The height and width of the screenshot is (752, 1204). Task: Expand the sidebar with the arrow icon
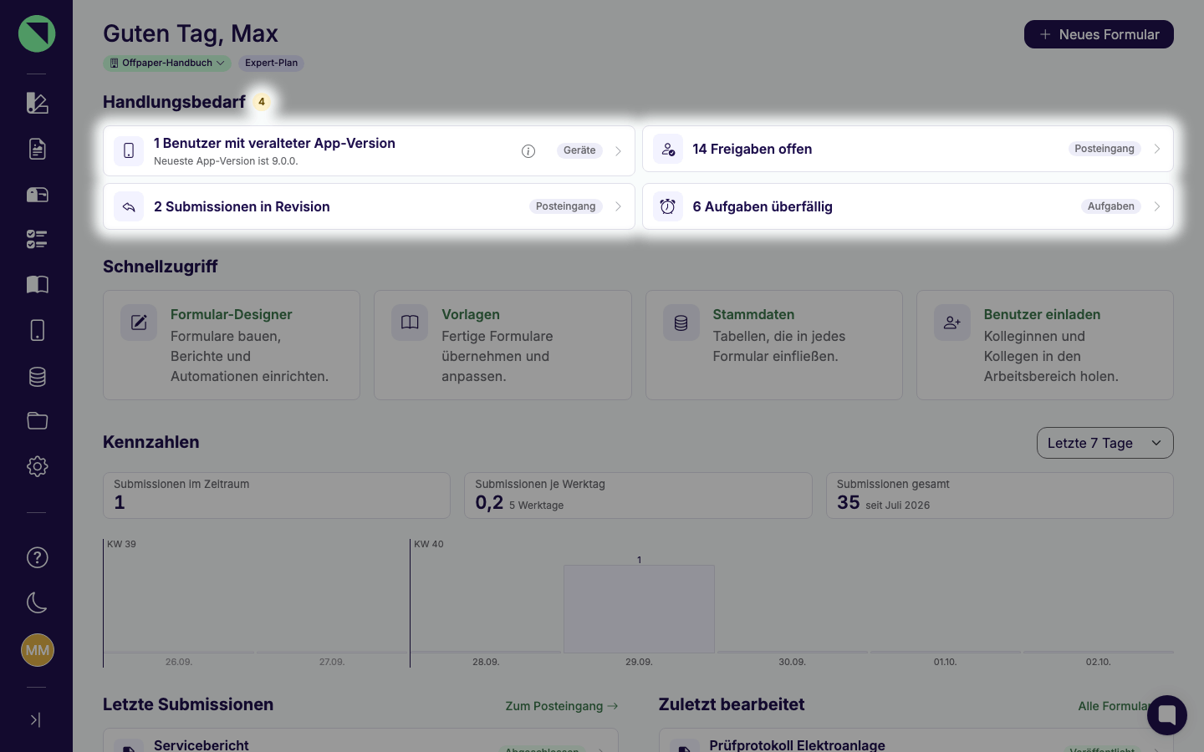pyautogui.click(x=36, y=719)
